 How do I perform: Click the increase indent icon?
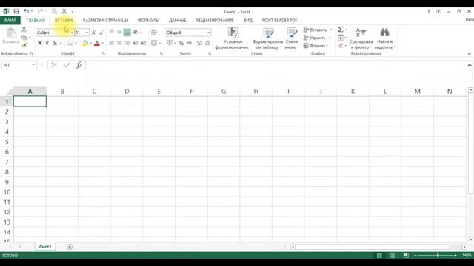click(143, 43)
